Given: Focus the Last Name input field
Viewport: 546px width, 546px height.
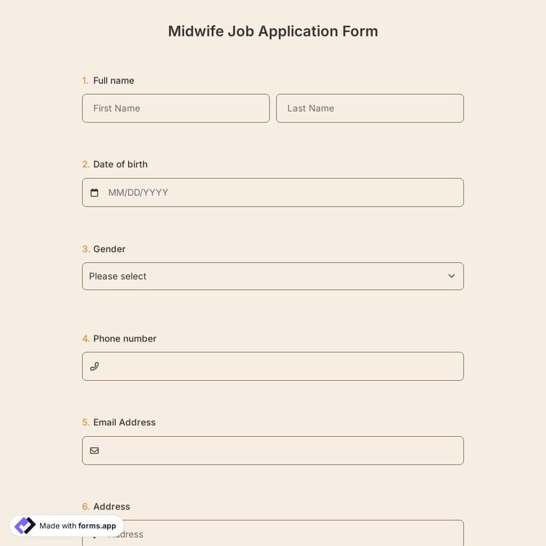Looking at the screenshot, I should pyautogui.click(x=370, y=108).
